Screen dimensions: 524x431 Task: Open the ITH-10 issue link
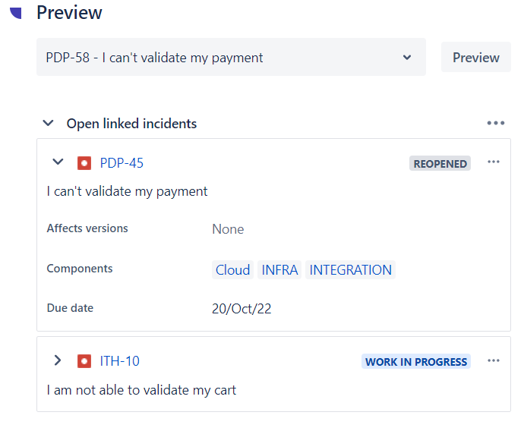pos(120,361)
